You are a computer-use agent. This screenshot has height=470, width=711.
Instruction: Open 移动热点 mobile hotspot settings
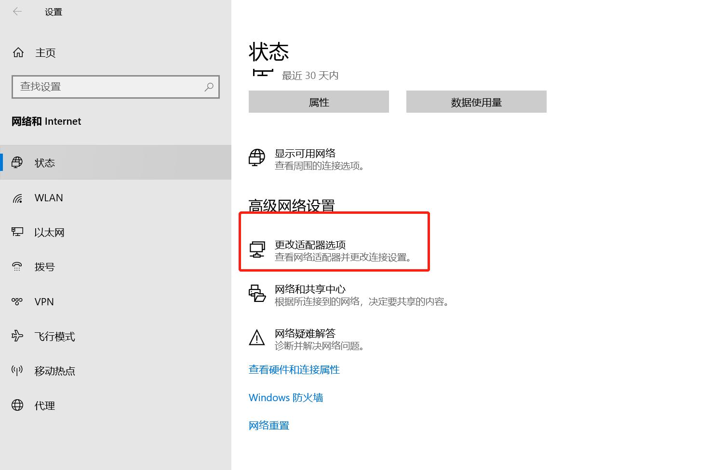tap(17, 371)
